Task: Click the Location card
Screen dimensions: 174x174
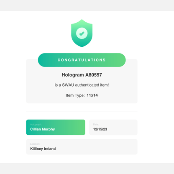Action: [x=82, y=147]
